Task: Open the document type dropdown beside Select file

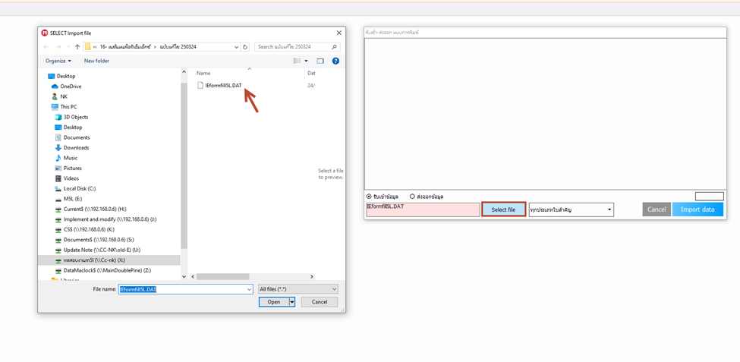Action: 571,209
